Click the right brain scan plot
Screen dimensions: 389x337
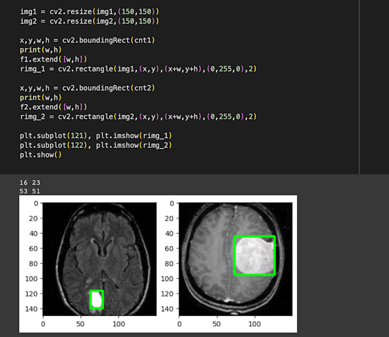[x=236, y=259]
